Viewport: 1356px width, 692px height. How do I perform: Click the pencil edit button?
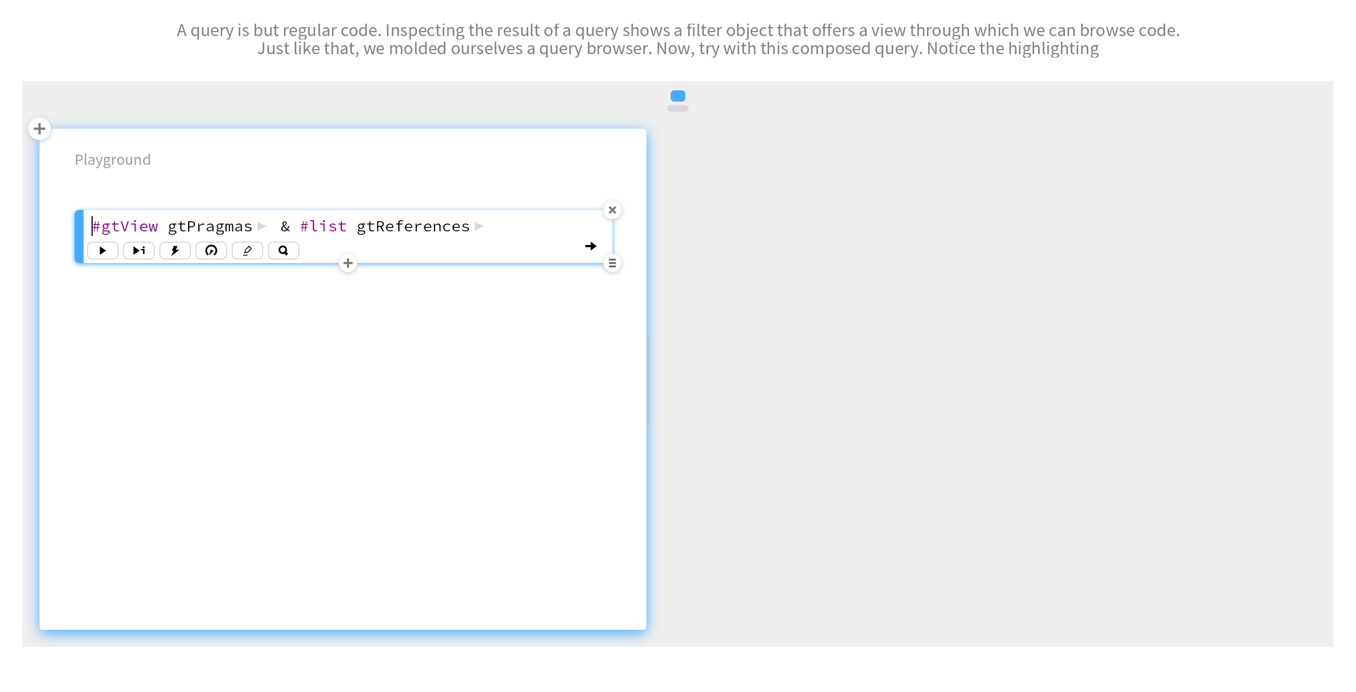click(247, 251)
